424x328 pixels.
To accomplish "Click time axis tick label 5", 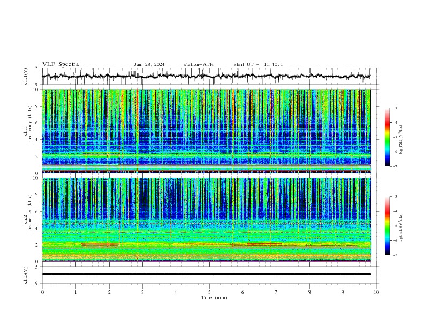I will coord(209,292).
